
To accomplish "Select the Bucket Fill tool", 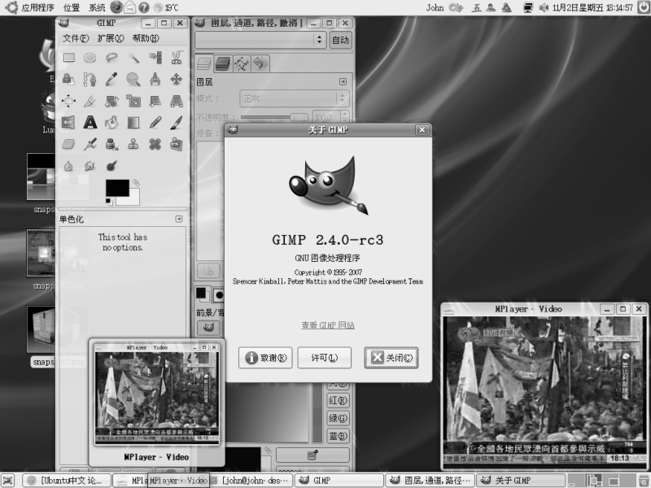I will [111, 123].
